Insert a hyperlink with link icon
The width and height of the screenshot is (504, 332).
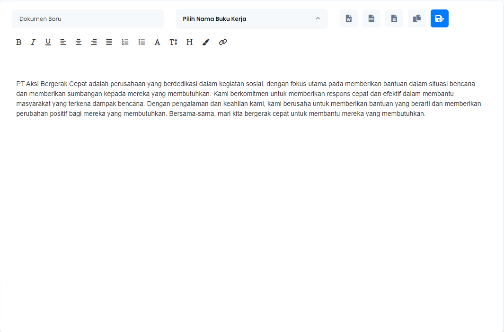223,42
